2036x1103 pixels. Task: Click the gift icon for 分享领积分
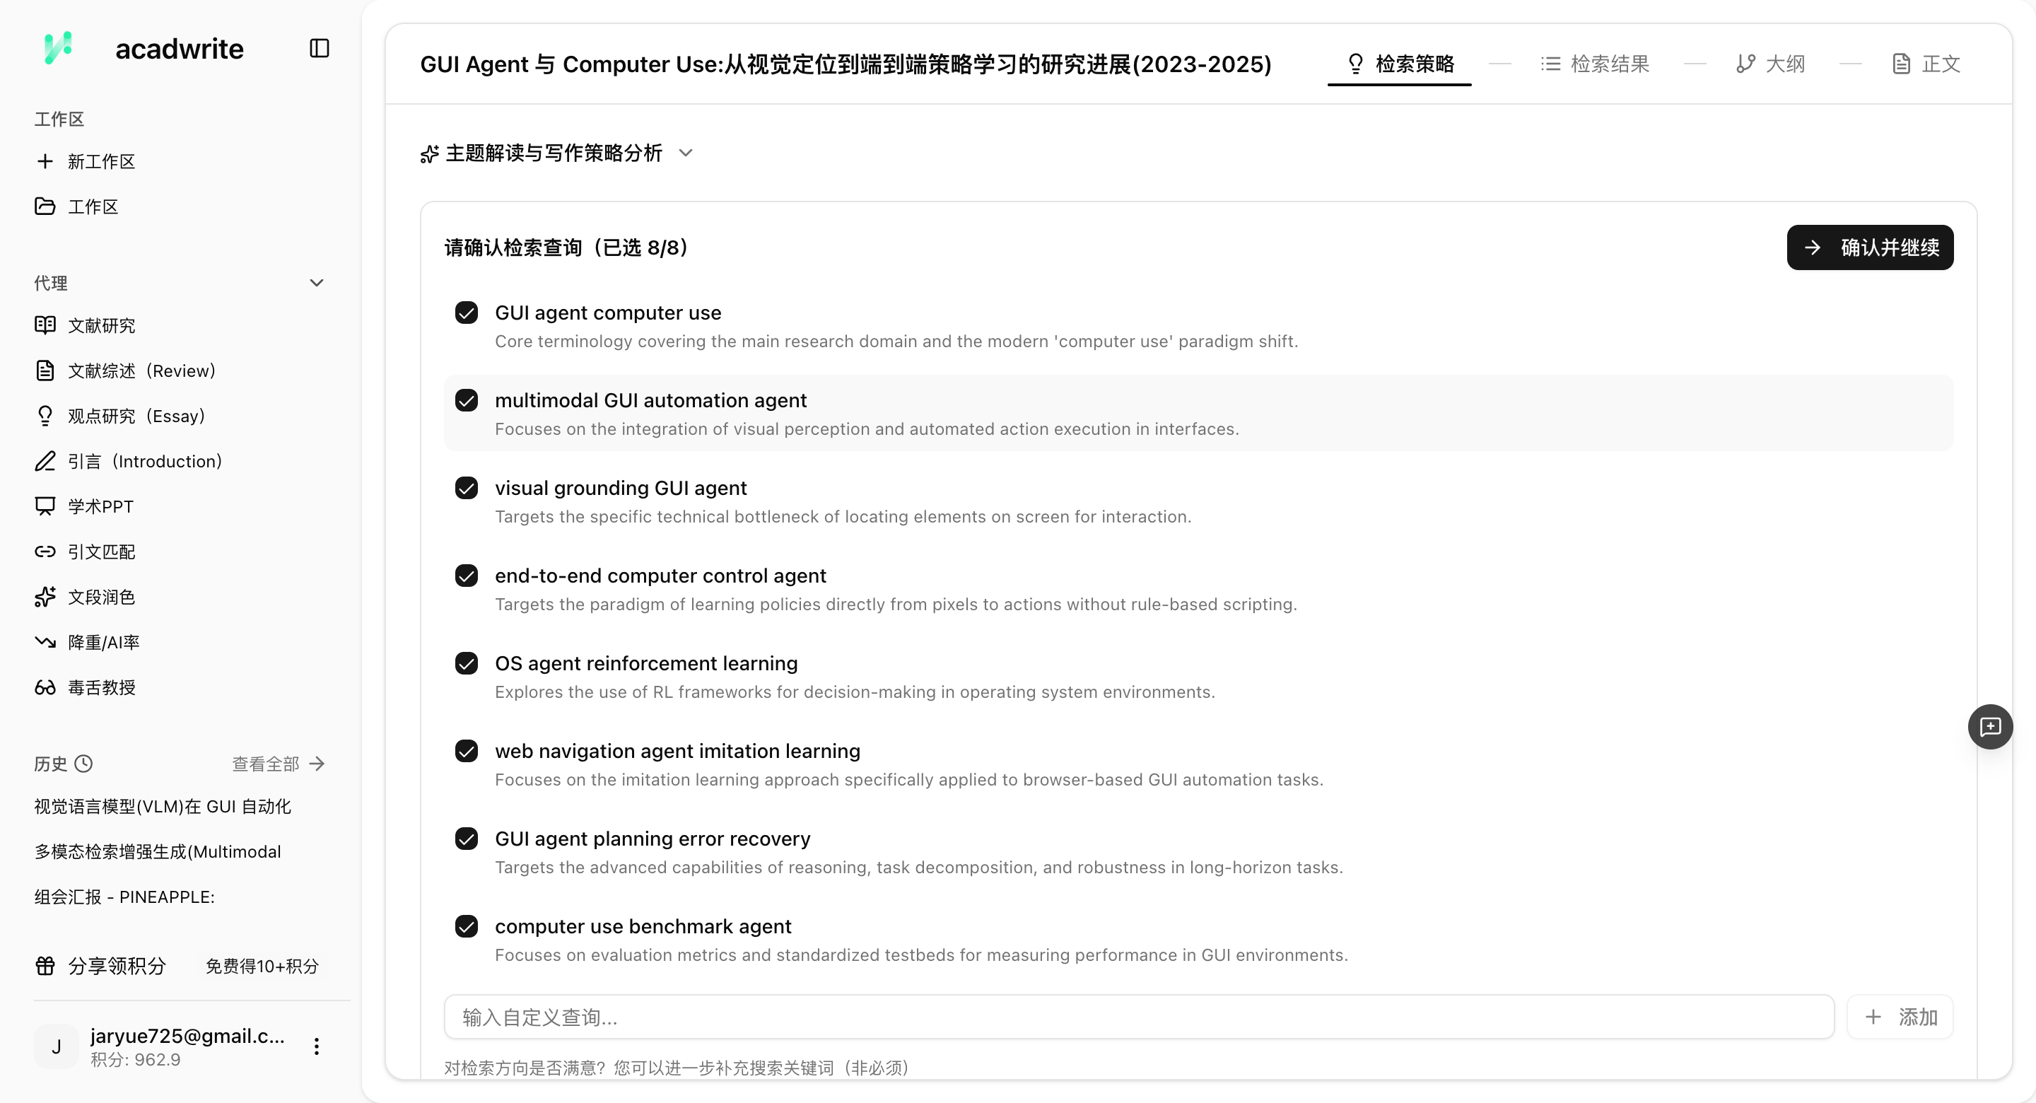point(45,965)
